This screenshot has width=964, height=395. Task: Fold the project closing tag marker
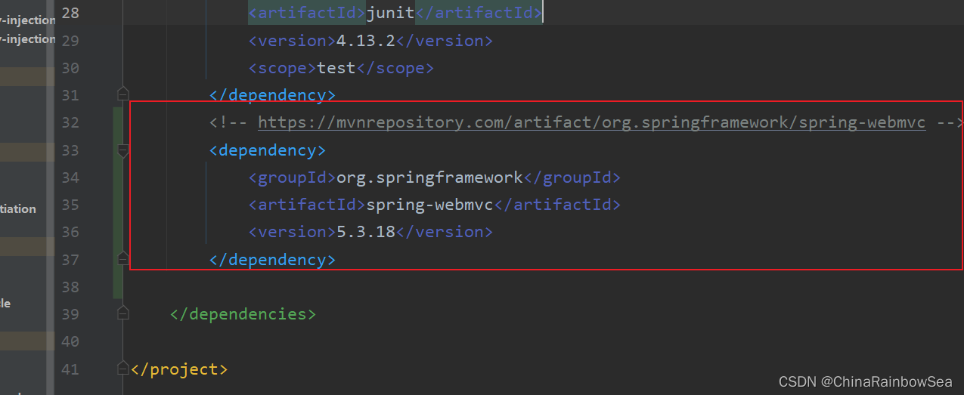click(x=122, y=369)
